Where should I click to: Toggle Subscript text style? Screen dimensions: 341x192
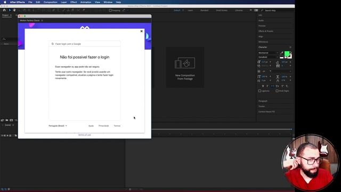pos(287,86)
